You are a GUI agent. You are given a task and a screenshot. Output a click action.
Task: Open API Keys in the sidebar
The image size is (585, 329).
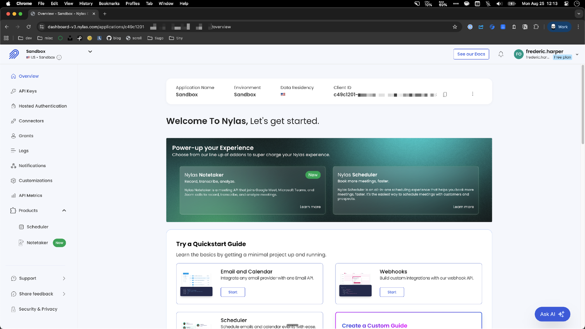pyautogui.click(x=28, y=91)
